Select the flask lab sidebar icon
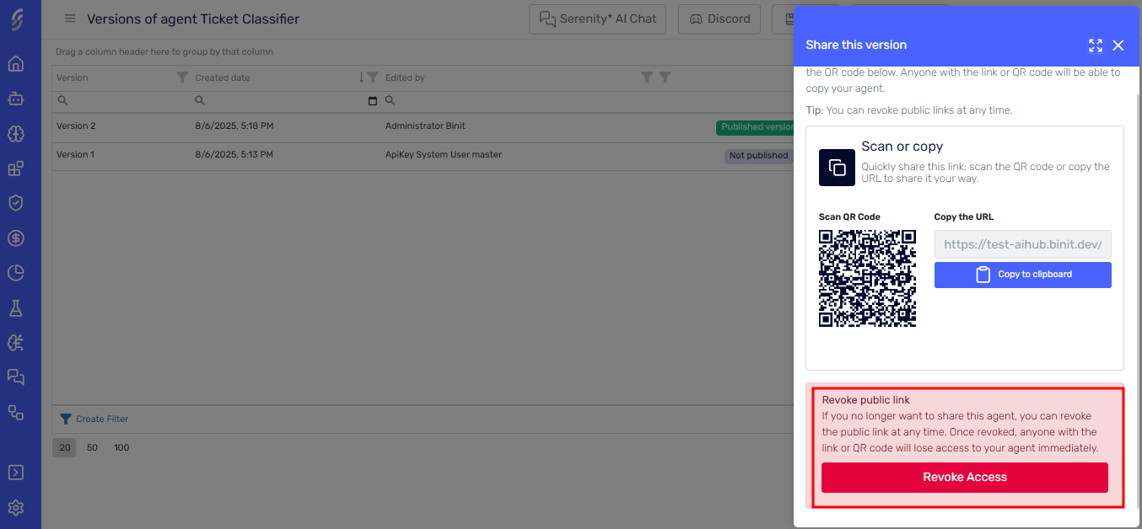 point(16,308)
